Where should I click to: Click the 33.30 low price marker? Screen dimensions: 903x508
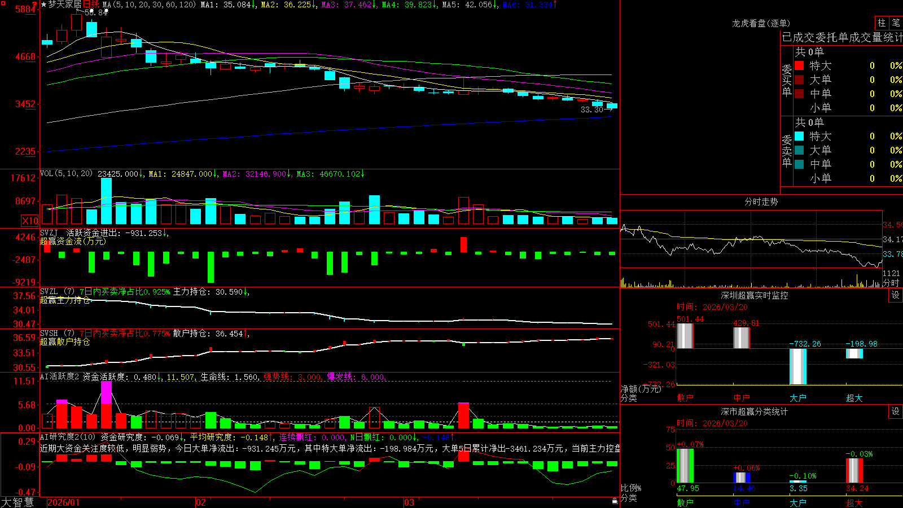[592, 110]
